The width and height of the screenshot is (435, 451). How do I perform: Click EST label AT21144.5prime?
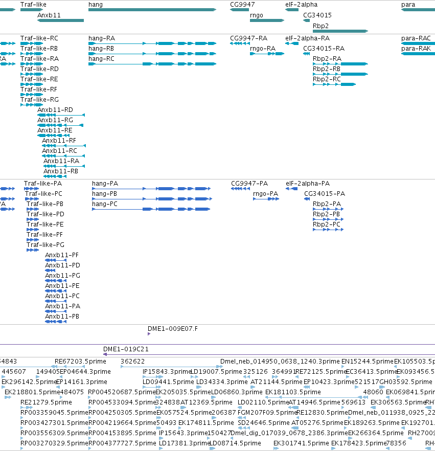(277, 382)
